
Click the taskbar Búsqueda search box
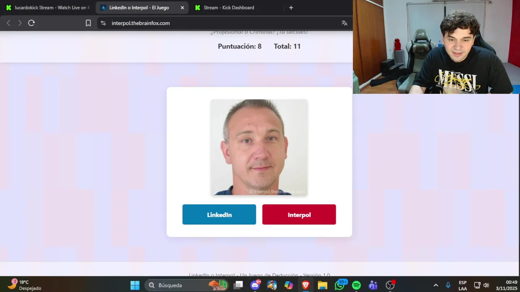tap(186, 285)
